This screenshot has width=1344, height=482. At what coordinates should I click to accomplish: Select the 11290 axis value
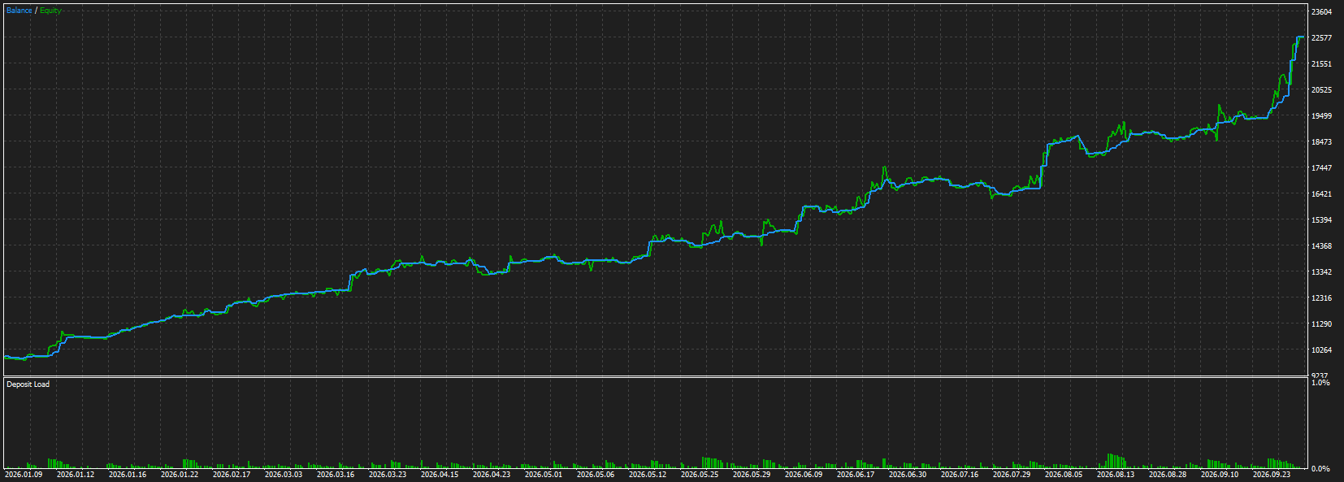[x=1322, y=324]
